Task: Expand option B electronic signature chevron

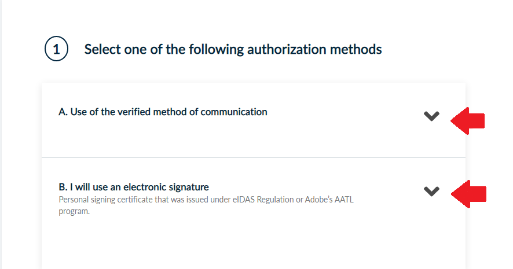Action: (x=431, y=191)
